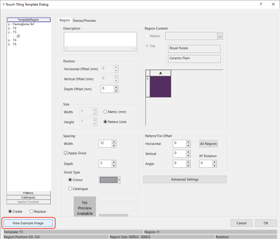Viewport: 280px width, 239px height.
Task: Click the Horizontal tile offset field
Action: [179, 144]
